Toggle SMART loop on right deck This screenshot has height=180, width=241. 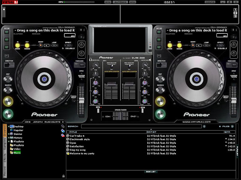coord(193,45)
